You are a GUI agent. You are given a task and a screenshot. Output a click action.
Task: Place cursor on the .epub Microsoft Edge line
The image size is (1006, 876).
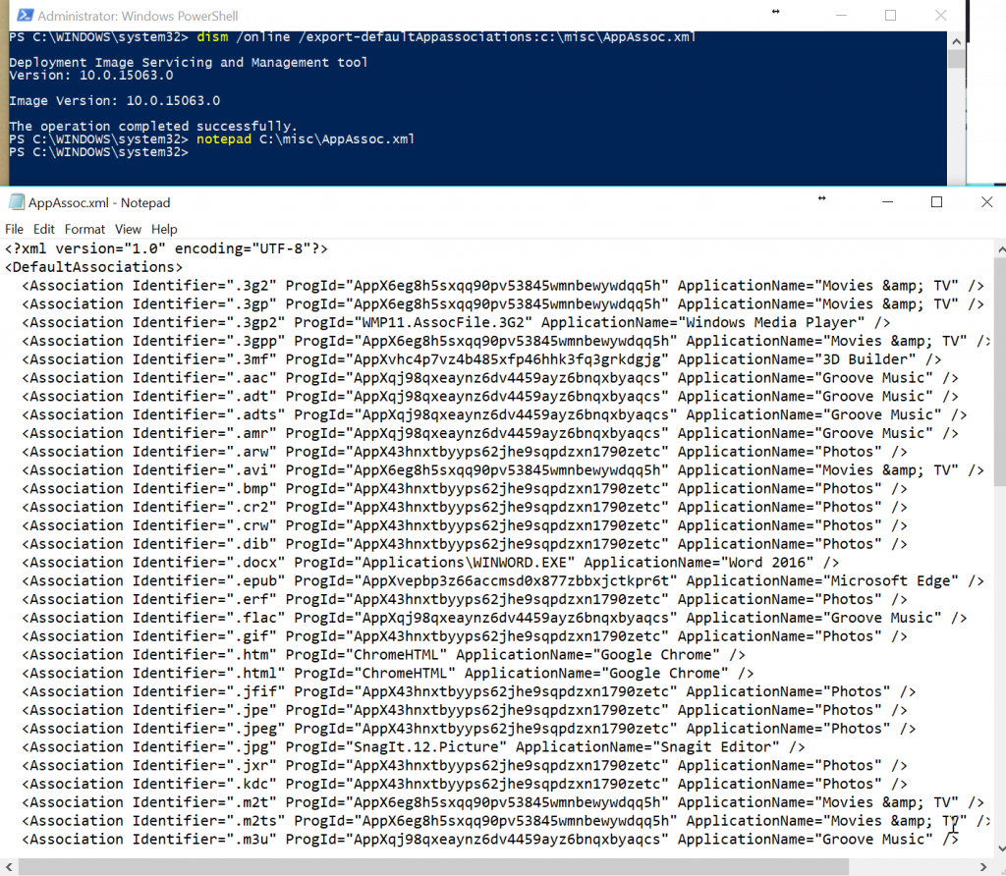pos(393,580)
